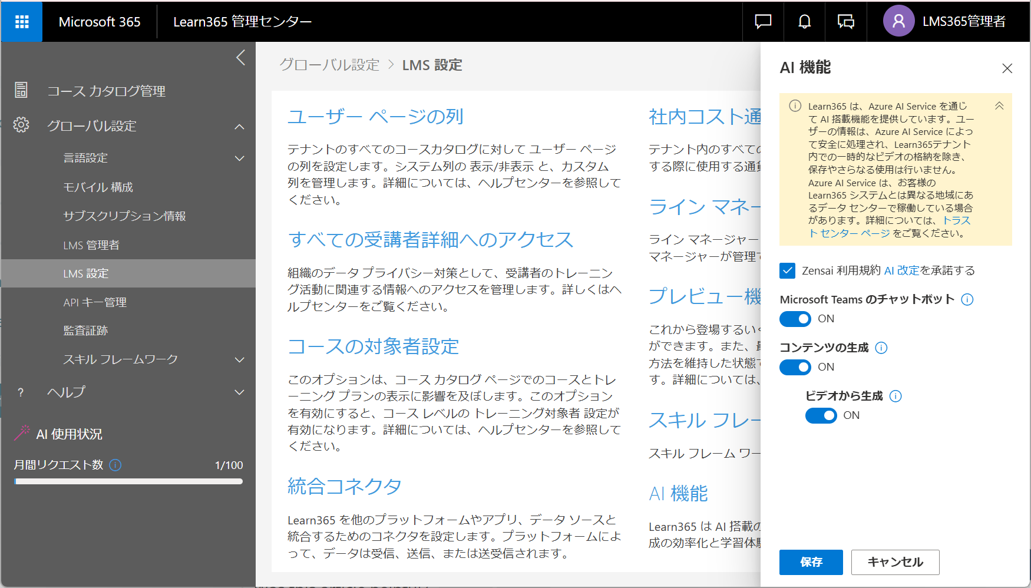
Task: Expand the 言語設定 submenu
Action: tap(239, 158)
